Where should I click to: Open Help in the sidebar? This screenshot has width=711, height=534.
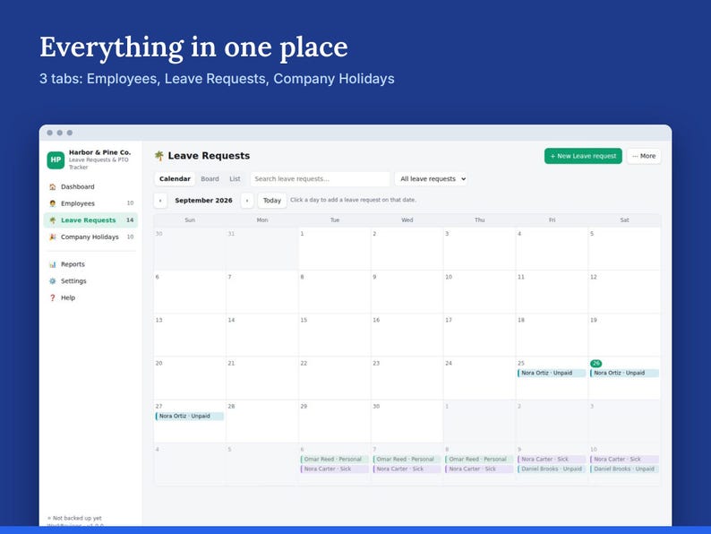click(x=90, y=298)
